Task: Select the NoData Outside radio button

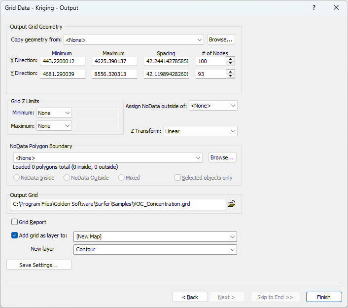Action: tap(67, 178)
